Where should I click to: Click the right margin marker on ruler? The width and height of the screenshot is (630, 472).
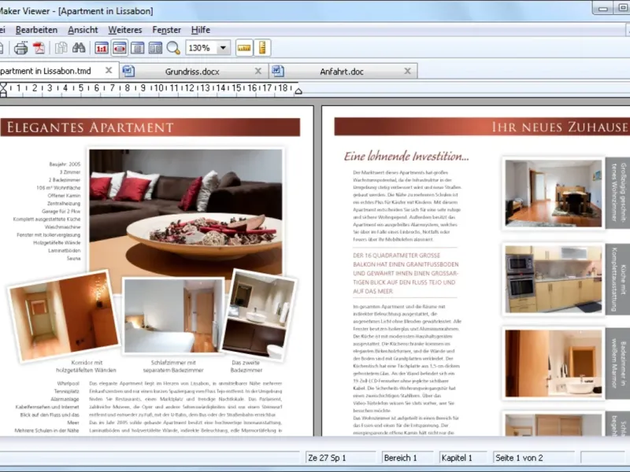[x=298, y=91]
